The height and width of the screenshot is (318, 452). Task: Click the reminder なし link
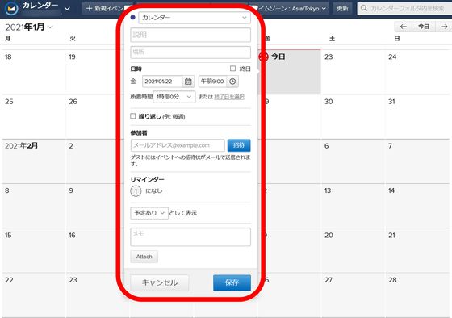[157, 190]
